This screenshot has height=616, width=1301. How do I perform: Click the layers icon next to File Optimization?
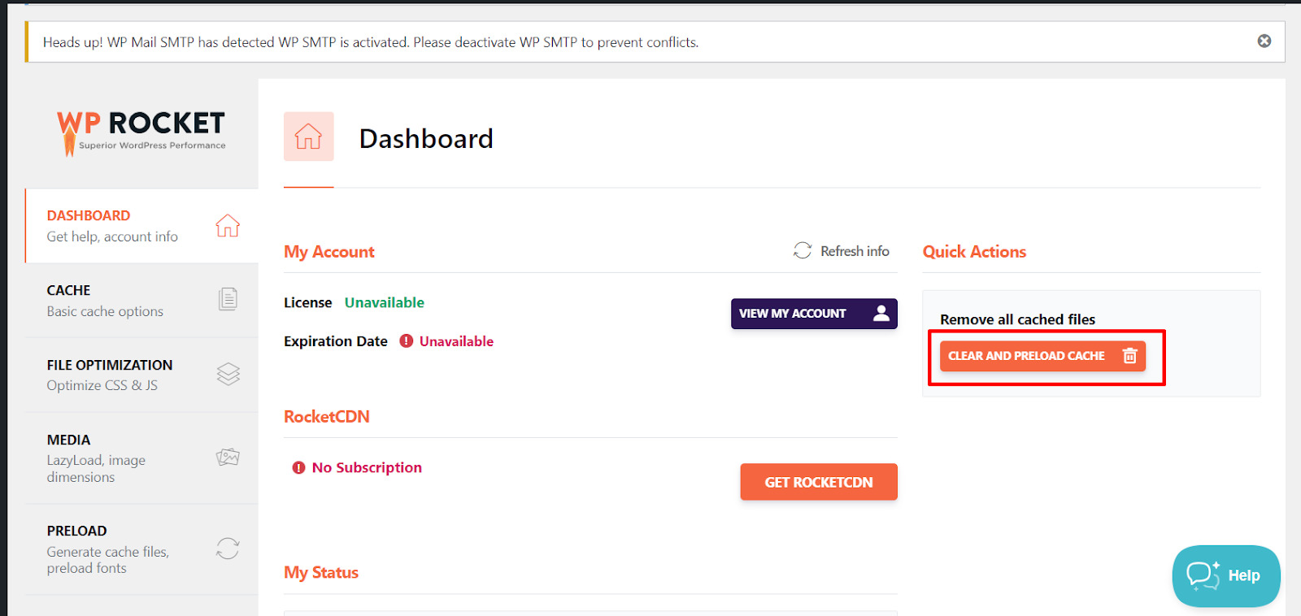point(228,374)
